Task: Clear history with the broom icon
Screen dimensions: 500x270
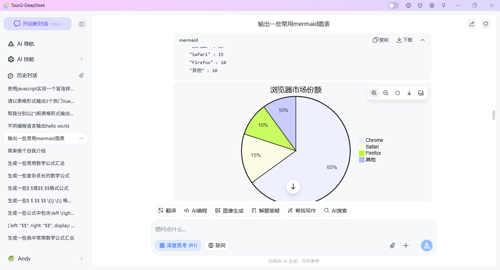Action: coord(81,75)
